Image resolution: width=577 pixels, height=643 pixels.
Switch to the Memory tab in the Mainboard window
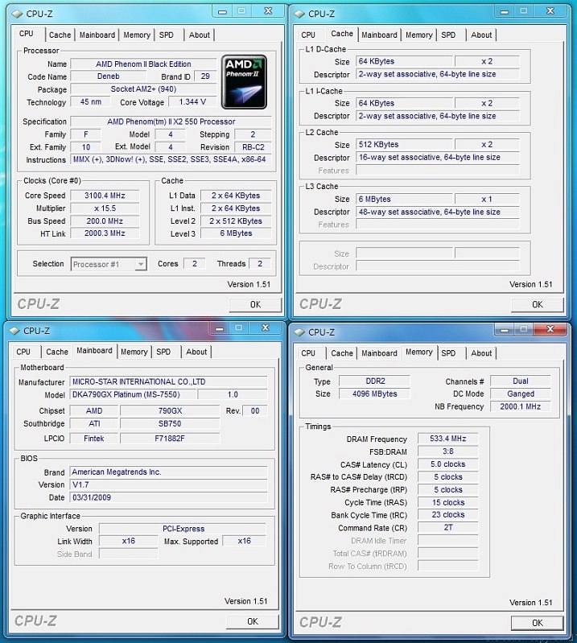pos(134,352)
